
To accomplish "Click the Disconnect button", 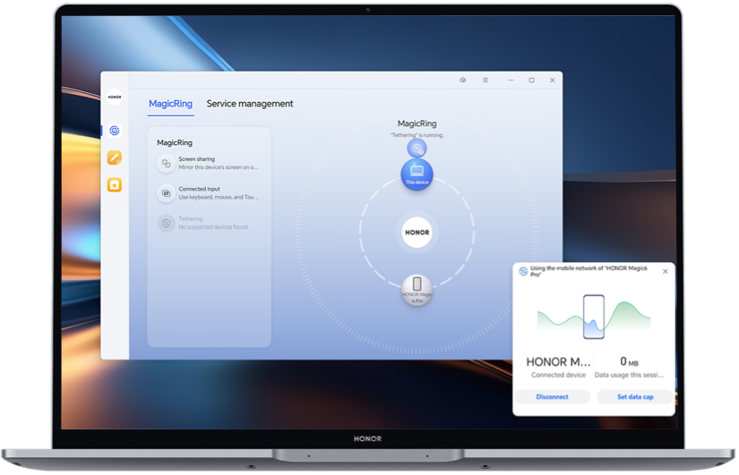I will (552, 397).
